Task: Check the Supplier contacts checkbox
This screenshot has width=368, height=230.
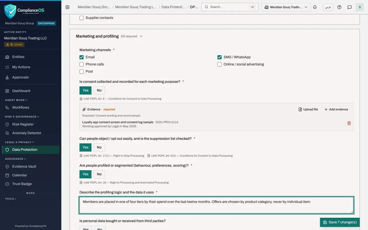Action: tap(82, 18)
